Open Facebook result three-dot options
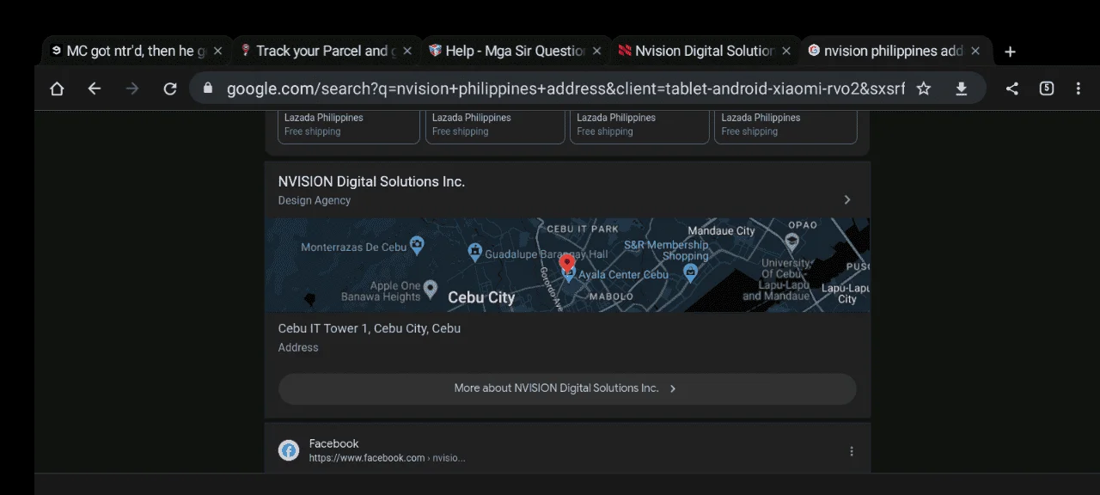1100x495 pixels. pos(852,451)
